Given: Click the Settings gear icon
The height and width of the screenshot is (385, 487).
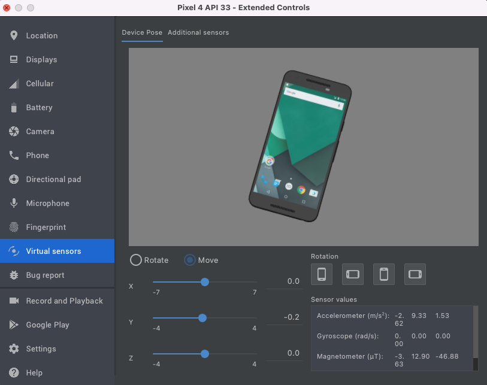Looking at the screenshot, I should coord(14,348).
